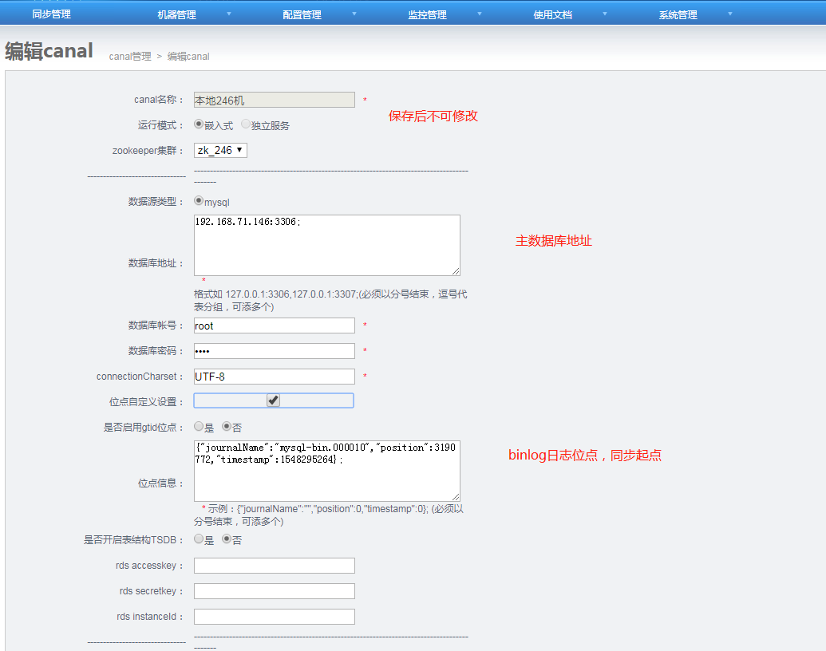Click the zookeeper集群 label
826x651 pixels.
coord(148,151)
